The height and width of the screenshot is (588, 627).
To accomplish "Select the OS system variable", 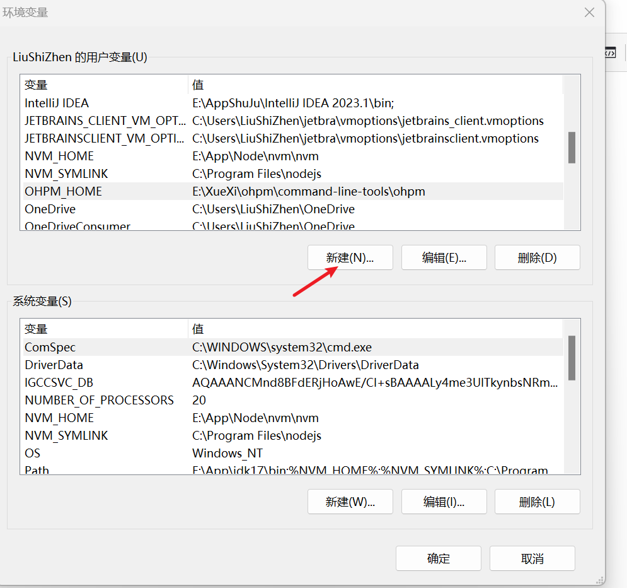I will tap(292, 453).
